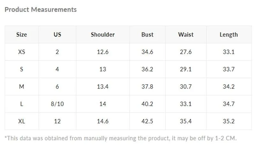Screen dimensions: 255x145
Task: Click the manual measuring disclaimer note
Action: (x=120, y=138)
